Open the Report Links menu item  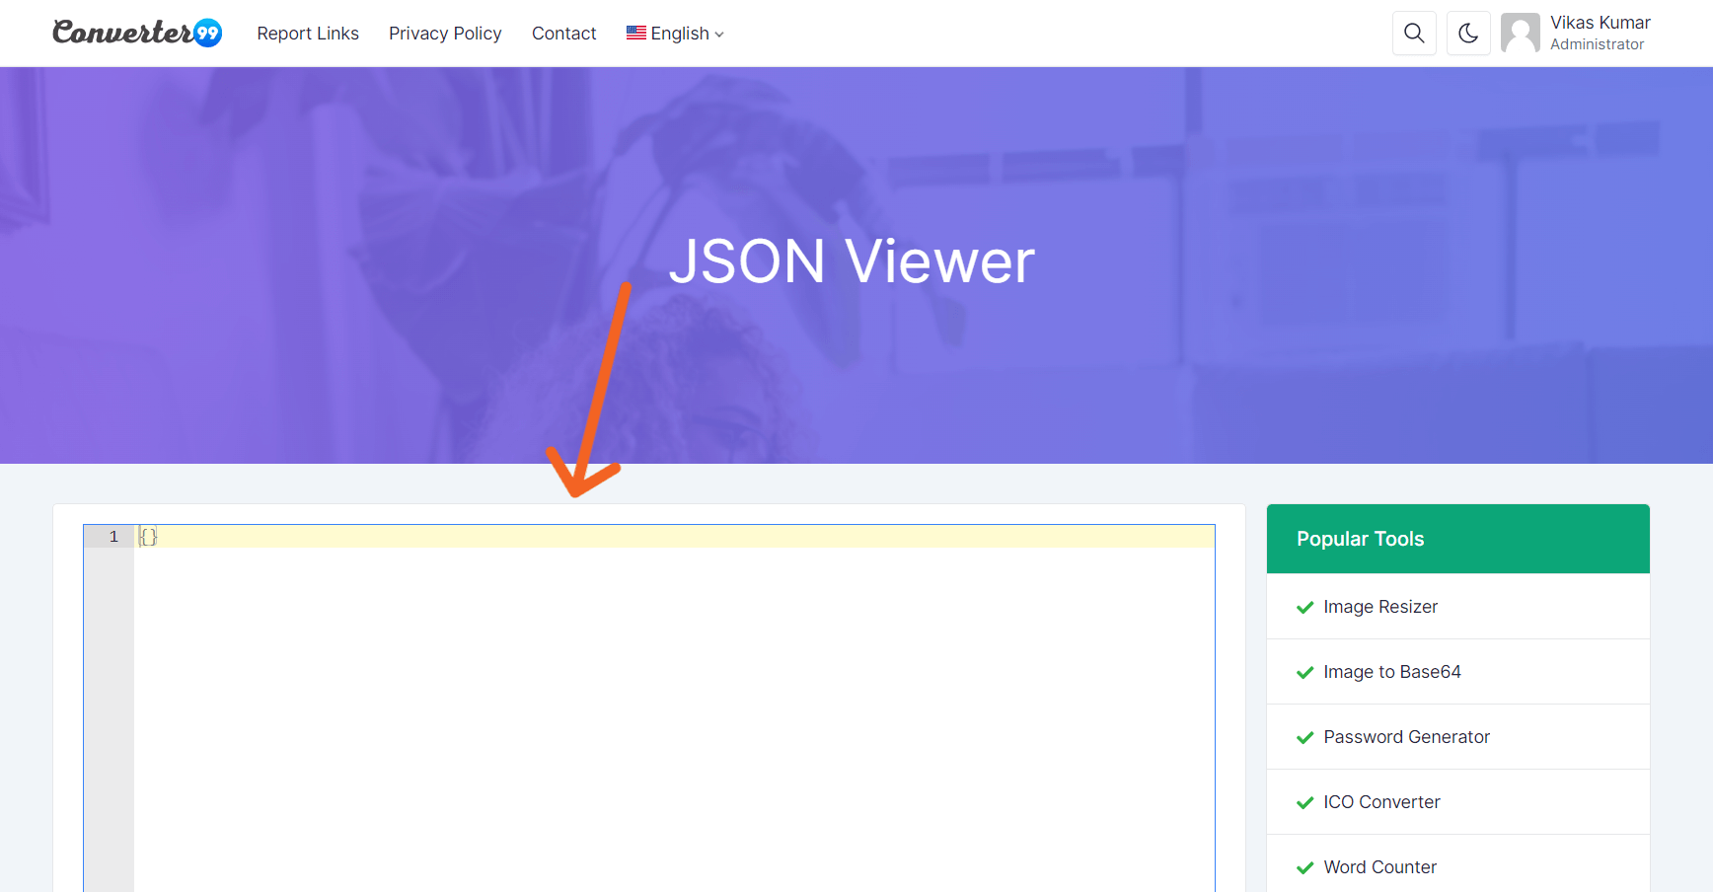click(307, 33)
